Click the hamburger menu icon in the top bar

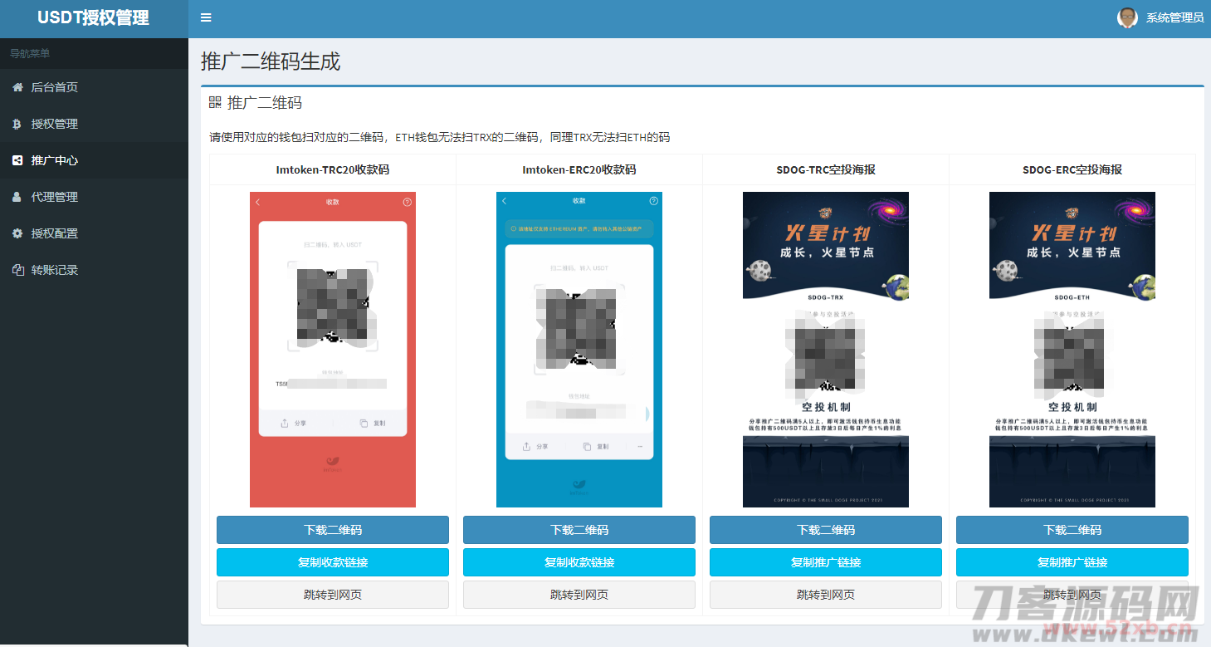pyautogui.click(x=206, y=17)
